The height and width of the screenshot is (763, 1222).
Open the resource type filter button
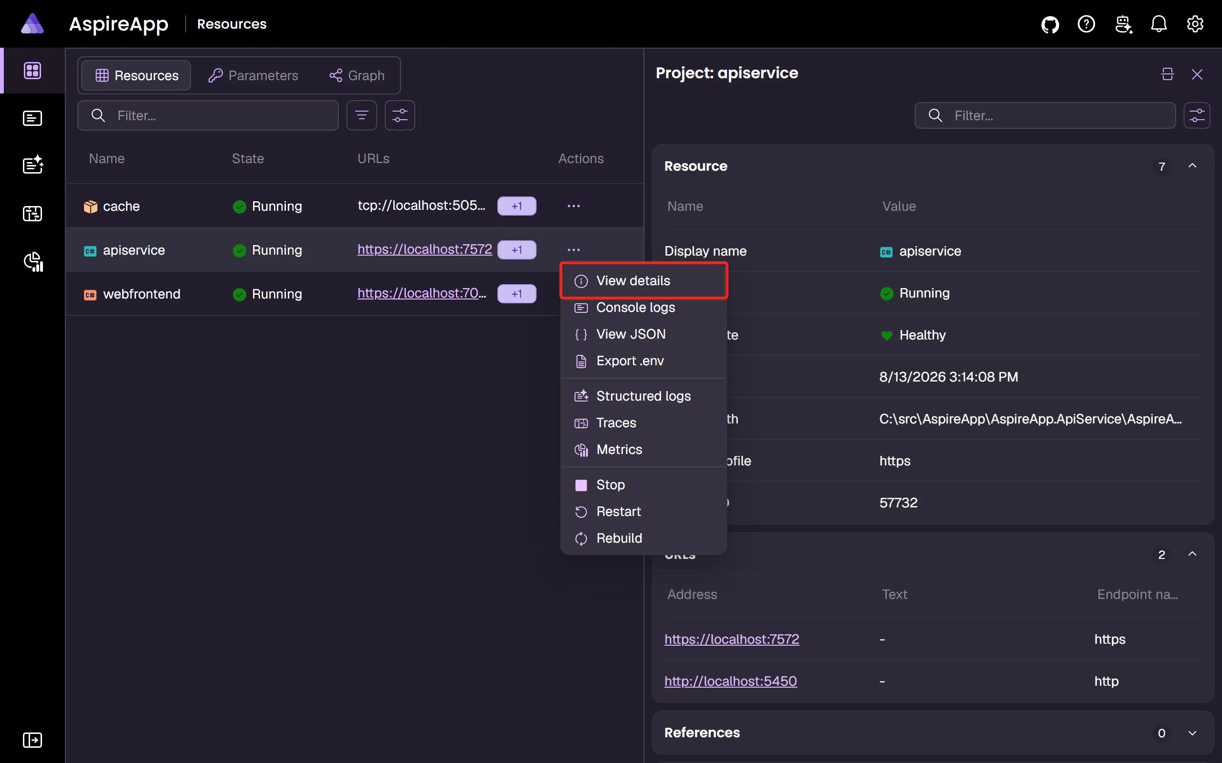pyautogui.click(x=361, y=115)
